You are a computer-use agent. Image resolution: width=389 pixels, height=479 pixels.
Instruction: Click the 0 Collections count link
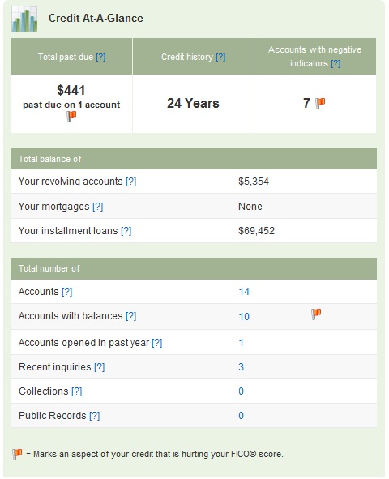pos(242,391)
